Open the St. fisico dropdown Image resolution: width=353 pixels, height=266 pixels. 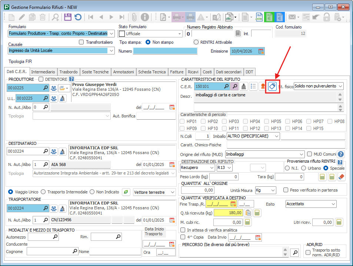[x=340, y=86]
